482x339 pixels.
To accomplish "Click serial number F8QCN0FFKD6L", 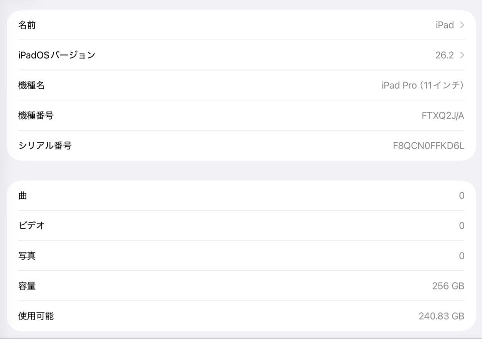I will coord(428,145).
